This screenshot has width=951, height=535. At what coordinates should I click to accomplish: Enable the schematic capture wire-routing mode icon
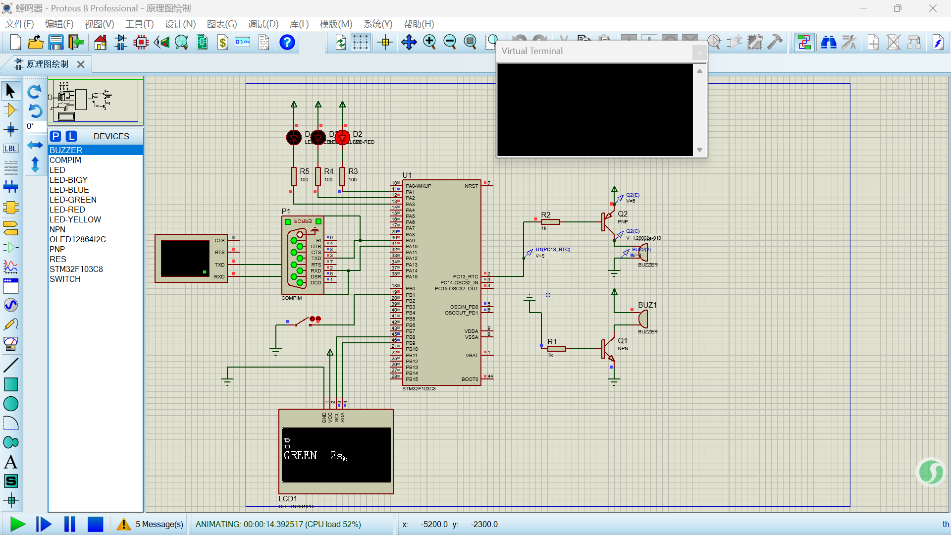(x=804, y=42)
